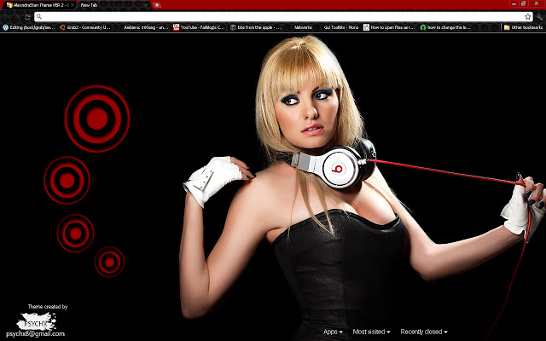Open the How to open files as root bookmark

pyautogui.click(x=389, y=27)
